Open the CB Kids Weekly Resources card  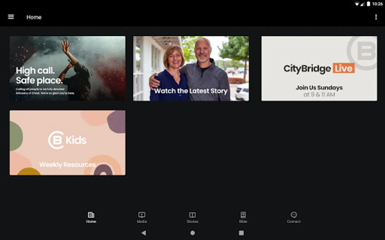click(68, 143)
